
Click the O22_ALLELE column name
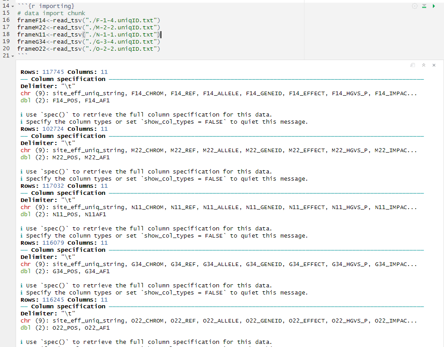[221, 321]
